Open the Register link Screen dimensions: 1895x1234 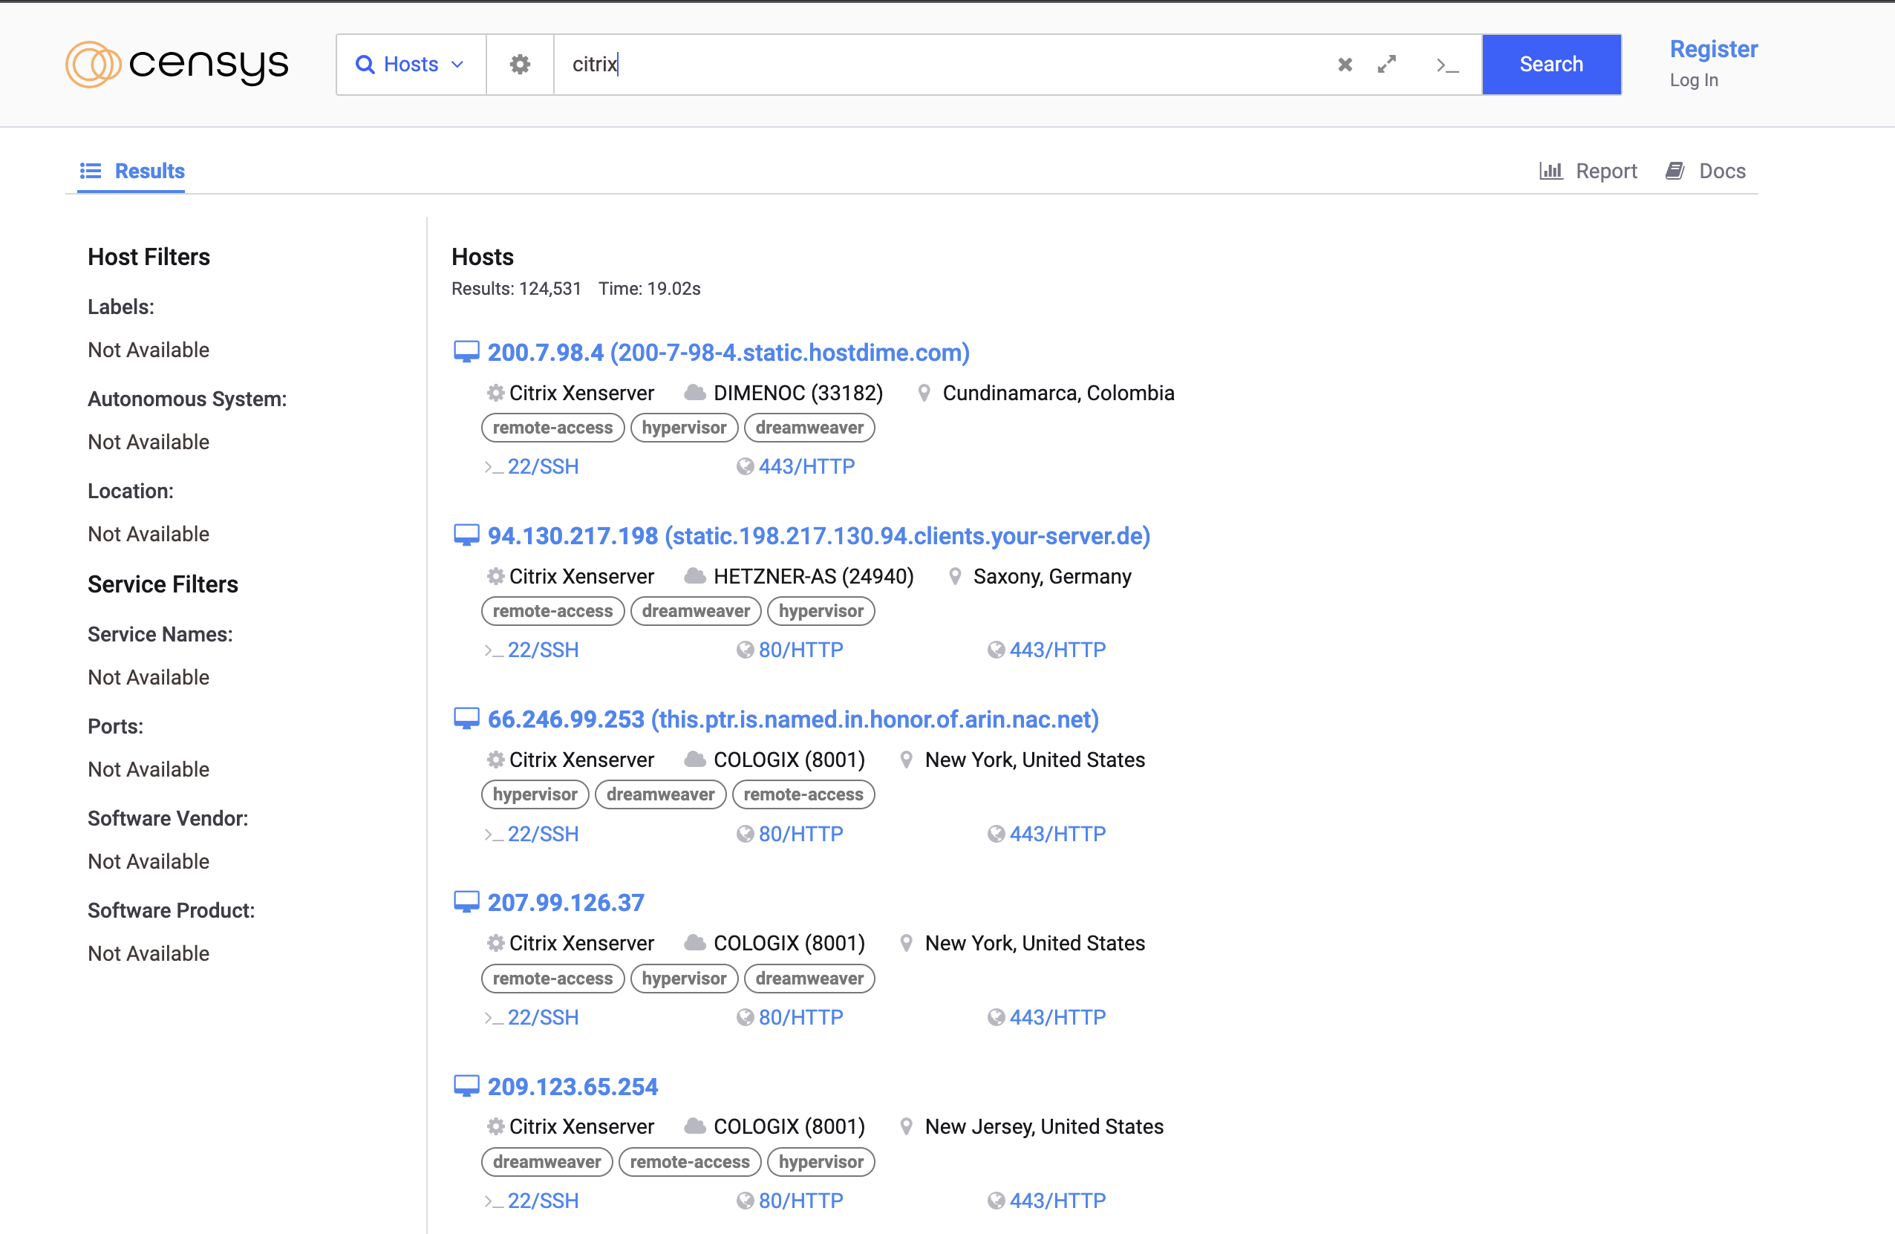tap(1714, 49)
